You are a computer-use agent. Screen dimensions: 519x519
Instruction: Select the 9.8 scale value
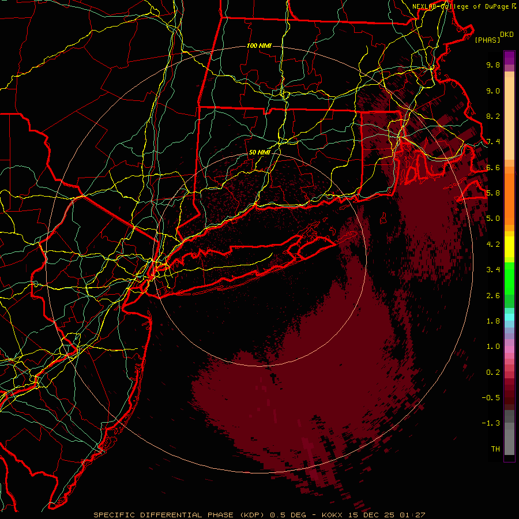click(493, 65)
